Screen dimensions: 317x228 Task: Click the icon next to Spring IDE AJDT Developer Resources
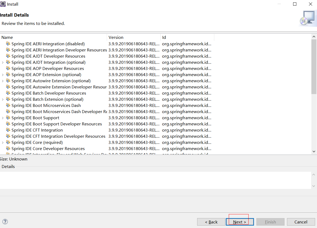[x=8, y=56]
